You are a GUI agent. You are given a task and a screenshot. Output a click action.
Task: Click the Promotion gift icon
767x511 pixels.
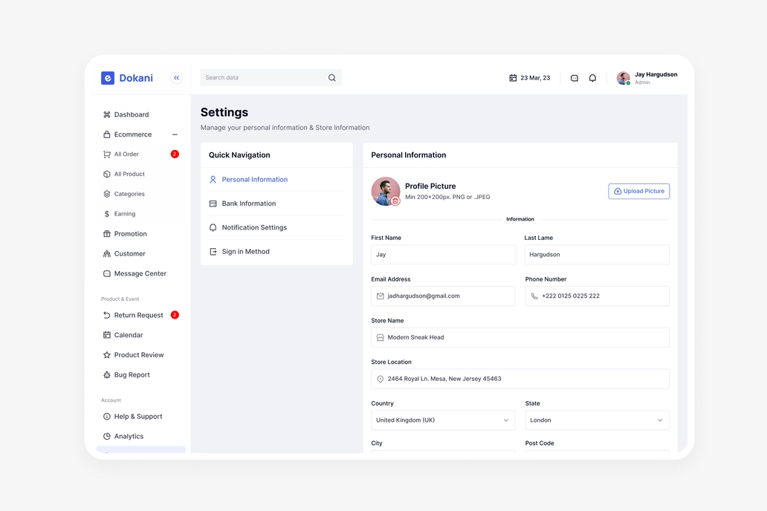[106, 234]
